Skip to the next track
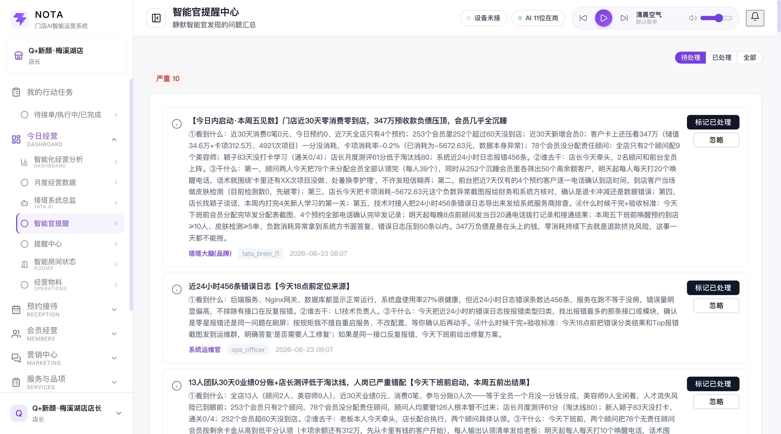781x434 pixels. (624, 18)
